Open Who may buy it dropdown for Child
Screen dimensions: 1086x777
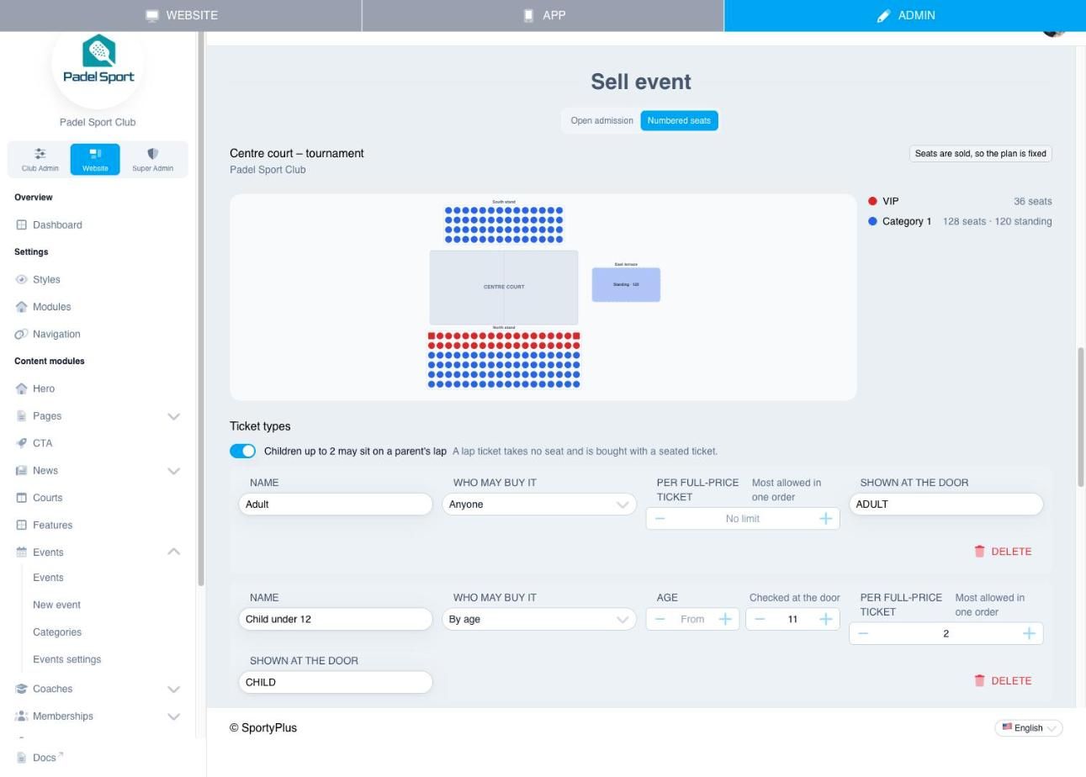[x=539, y=620]
